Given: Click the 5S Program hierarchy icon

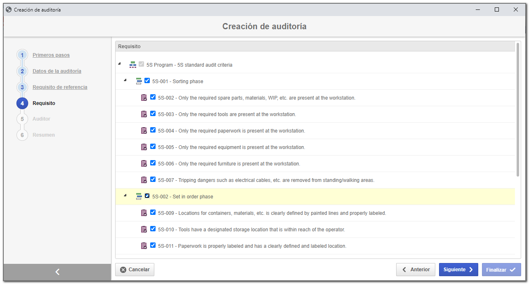Looking at the screenshot, I should (x=133, y=65).
